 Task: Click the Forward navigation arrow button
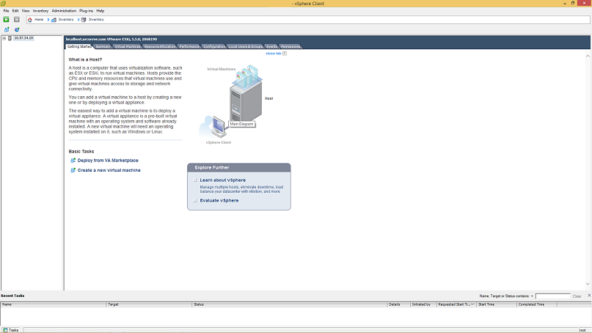[x=16, y=19]
